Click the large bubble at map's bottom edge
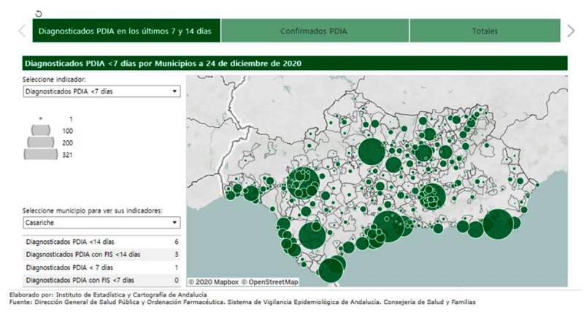 tap(331, 270)
